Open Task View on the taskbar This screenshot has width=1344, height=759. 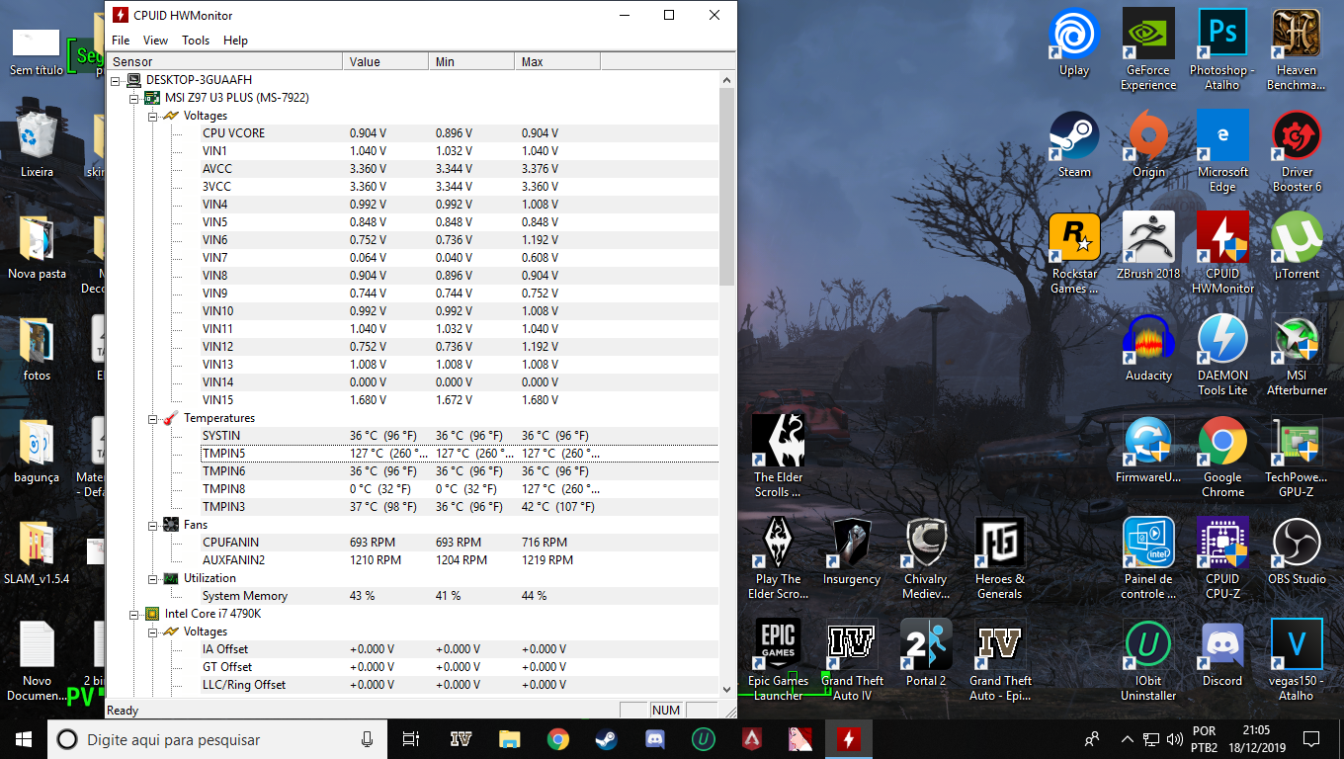411,739
